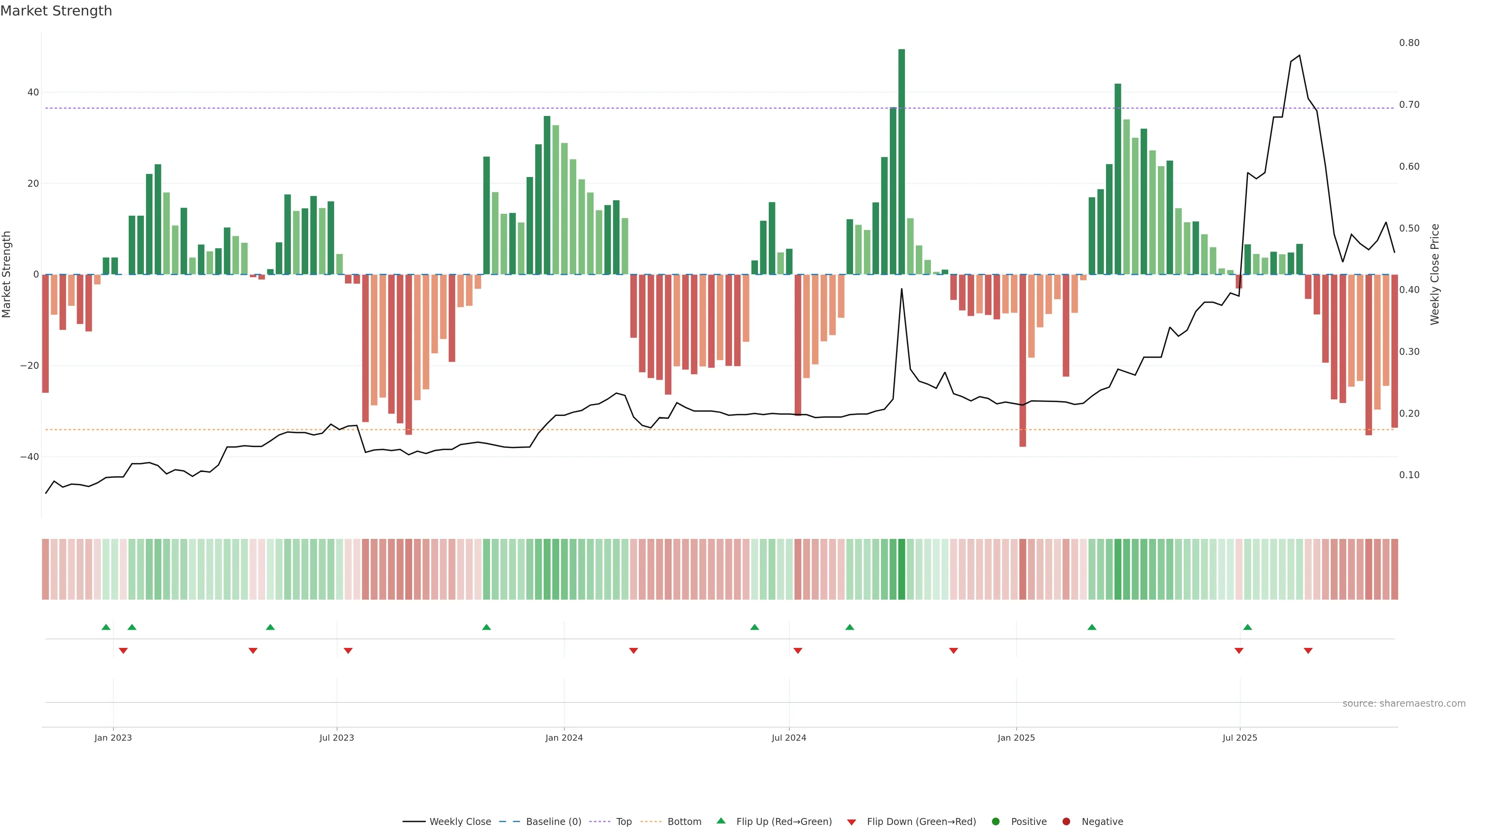Click the green flip-up marker just after Jul 2025
Image resolution: width=1485 pixels, height=835 pixels.
pyautogui.click(x=1248, y=627)
